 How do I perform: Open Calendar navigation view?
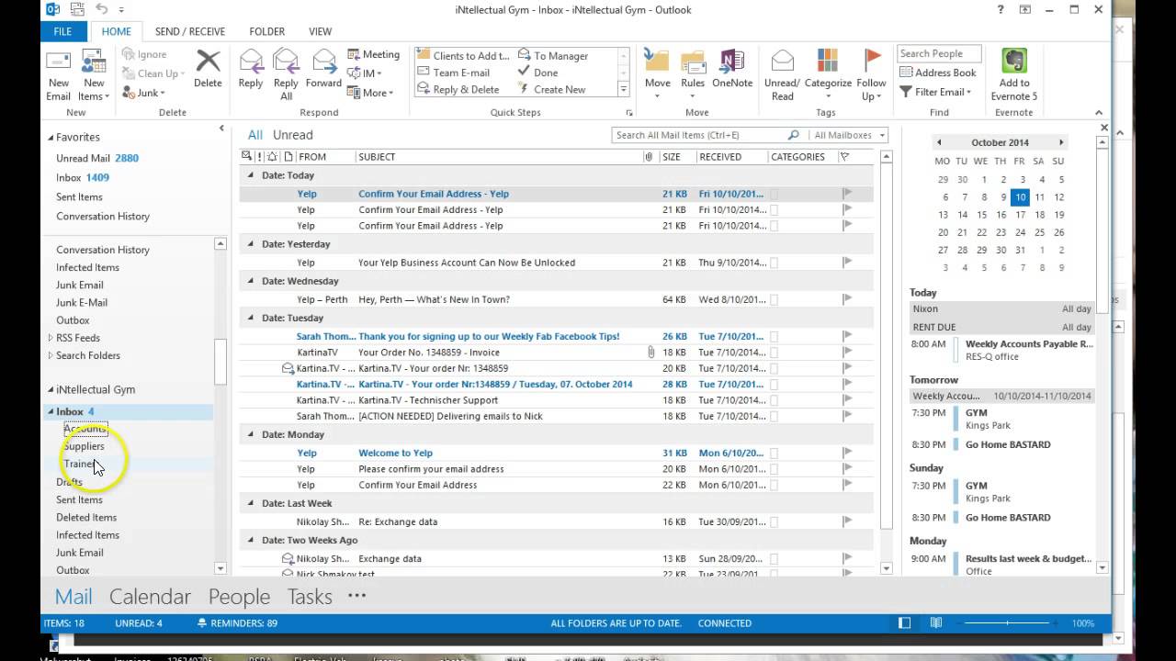coord(150,597)
